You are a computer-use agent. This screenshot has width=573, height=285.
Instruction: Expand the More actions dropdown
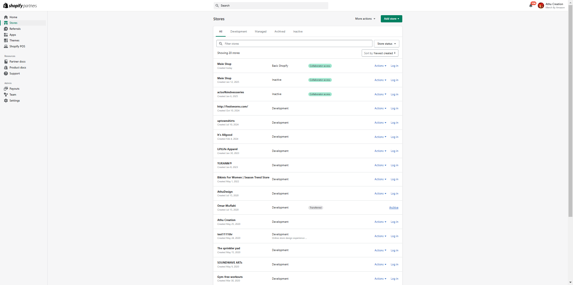pos(365,19)
